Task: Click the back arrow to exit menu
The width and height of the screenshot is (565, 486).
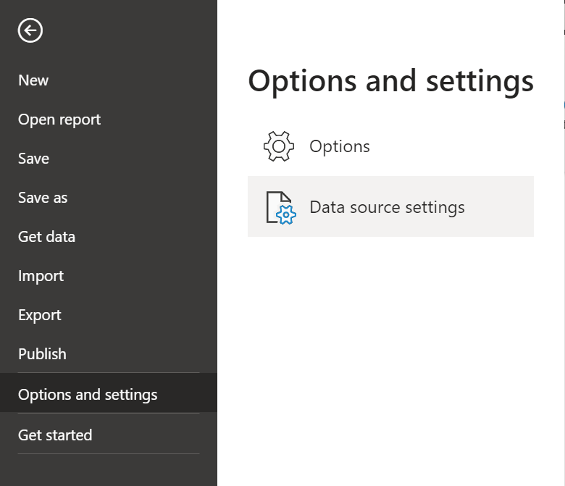Action: point(30,30)
